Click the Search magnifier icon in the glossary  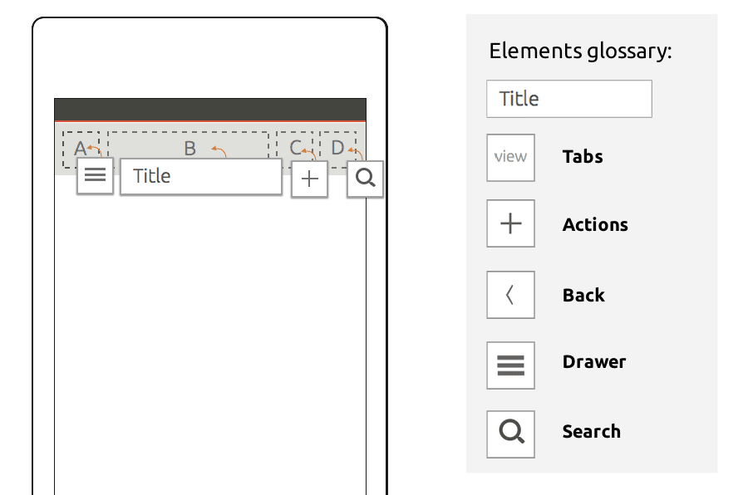[510, 433]
